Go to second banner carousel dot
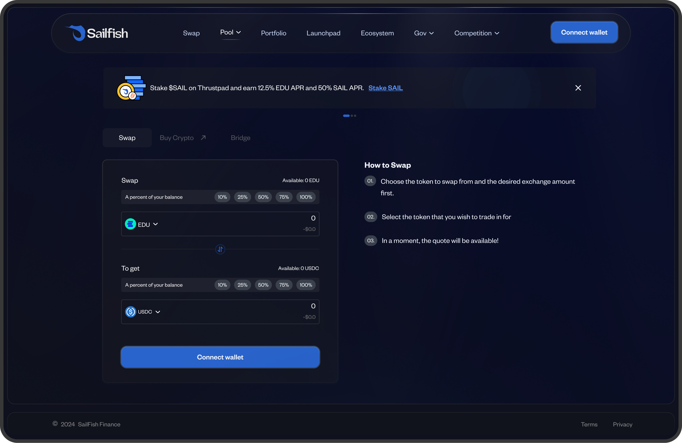Viewport: 682px width, 443px height. point(352,116)
